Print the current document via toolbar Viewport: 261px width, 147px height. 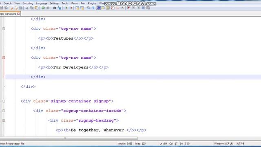pyautogui.click(x=21, y=8)
